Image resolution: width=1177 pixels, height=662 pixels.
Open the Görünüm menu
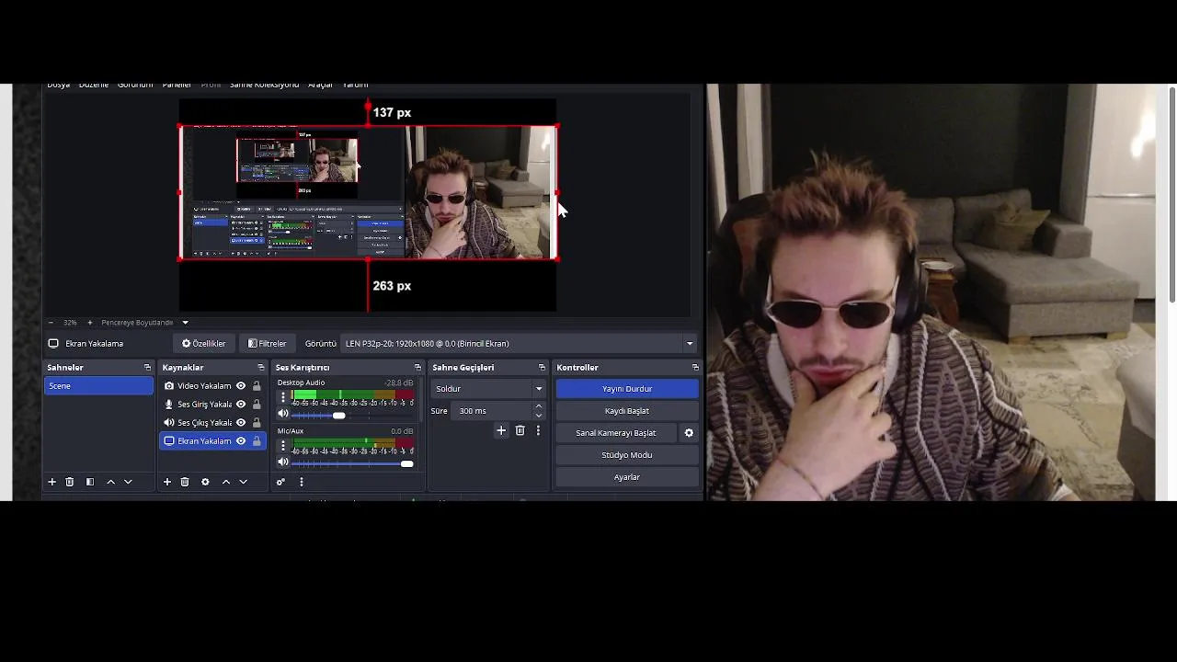pos(135,85)
